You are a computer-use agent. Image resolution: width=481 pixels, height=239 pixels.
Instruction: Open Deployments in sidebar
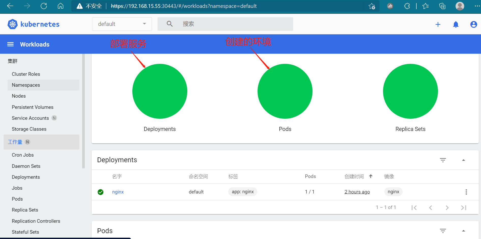coord(26,177)
